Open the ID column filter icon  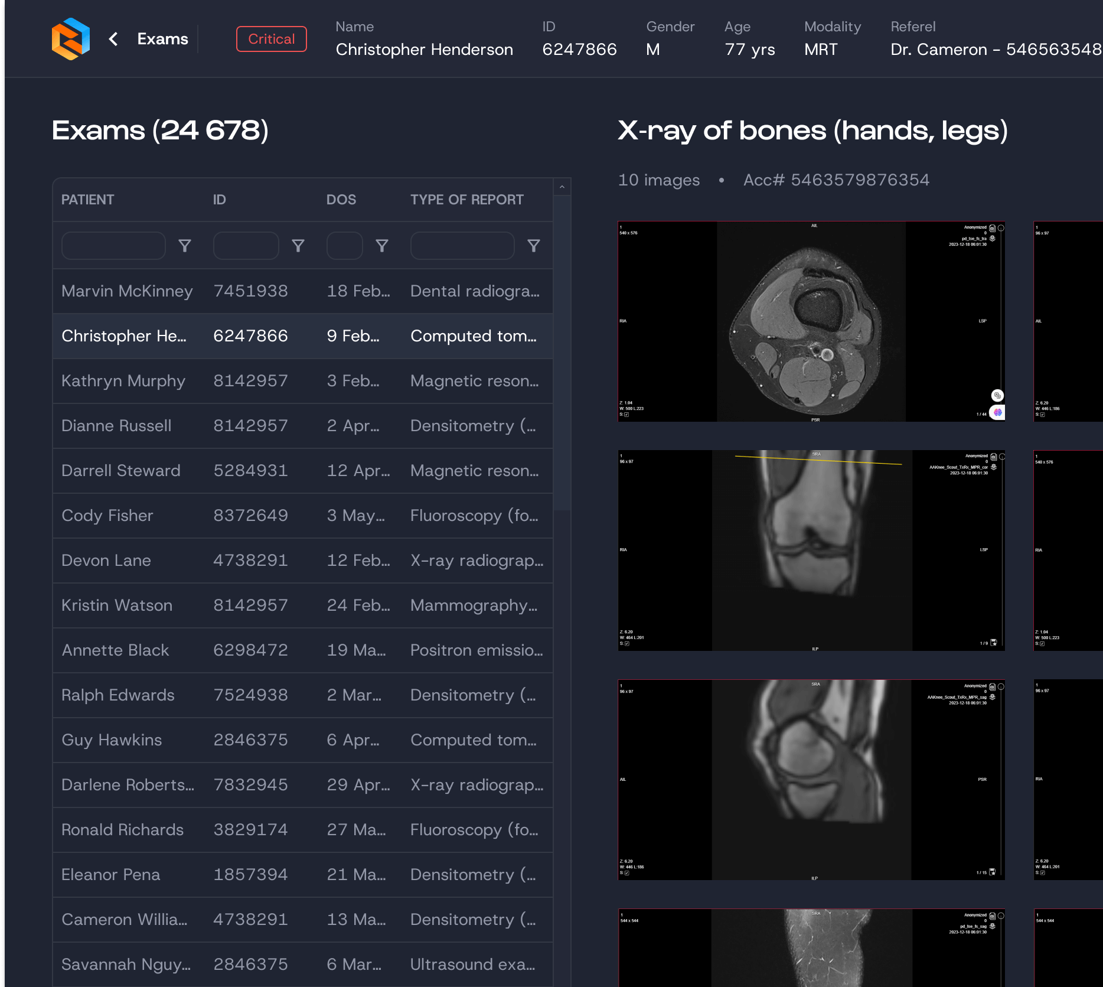tap(298, 246)
